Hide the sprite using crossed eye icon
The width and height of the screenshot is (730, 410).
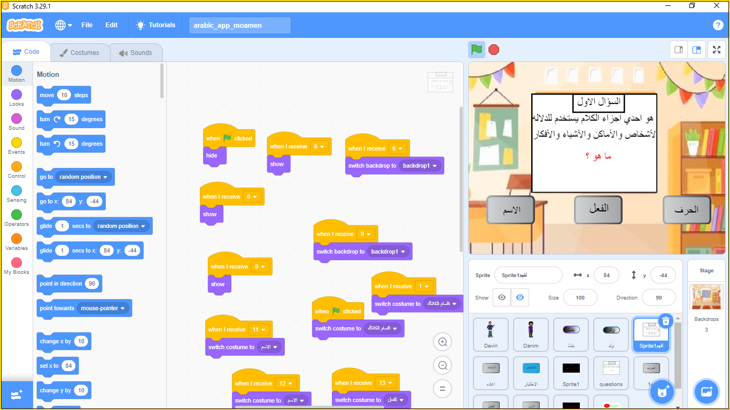click(519, 297)
